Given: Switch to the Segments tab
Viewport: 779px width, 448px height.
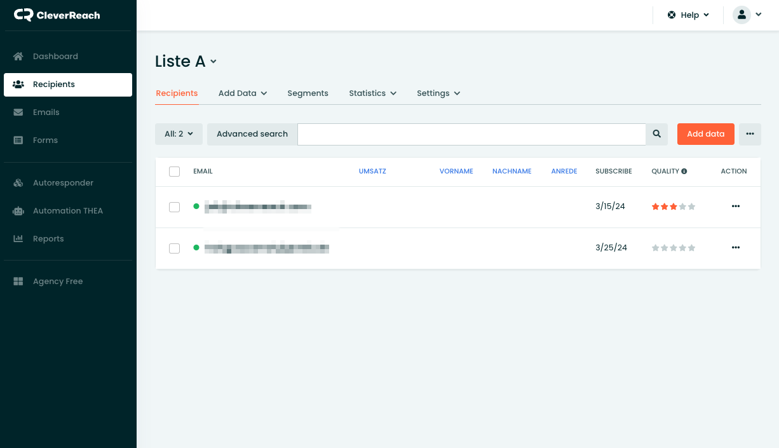Looking at the screenshot, I should tap(308, 93).
